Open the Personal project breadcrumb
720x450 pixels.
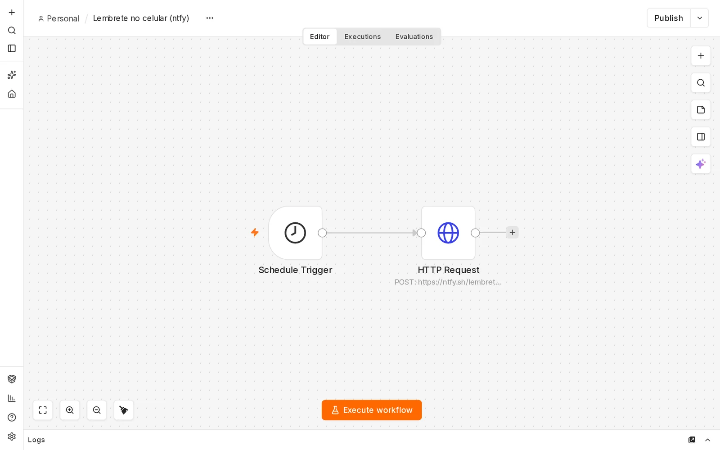(58, 18)
